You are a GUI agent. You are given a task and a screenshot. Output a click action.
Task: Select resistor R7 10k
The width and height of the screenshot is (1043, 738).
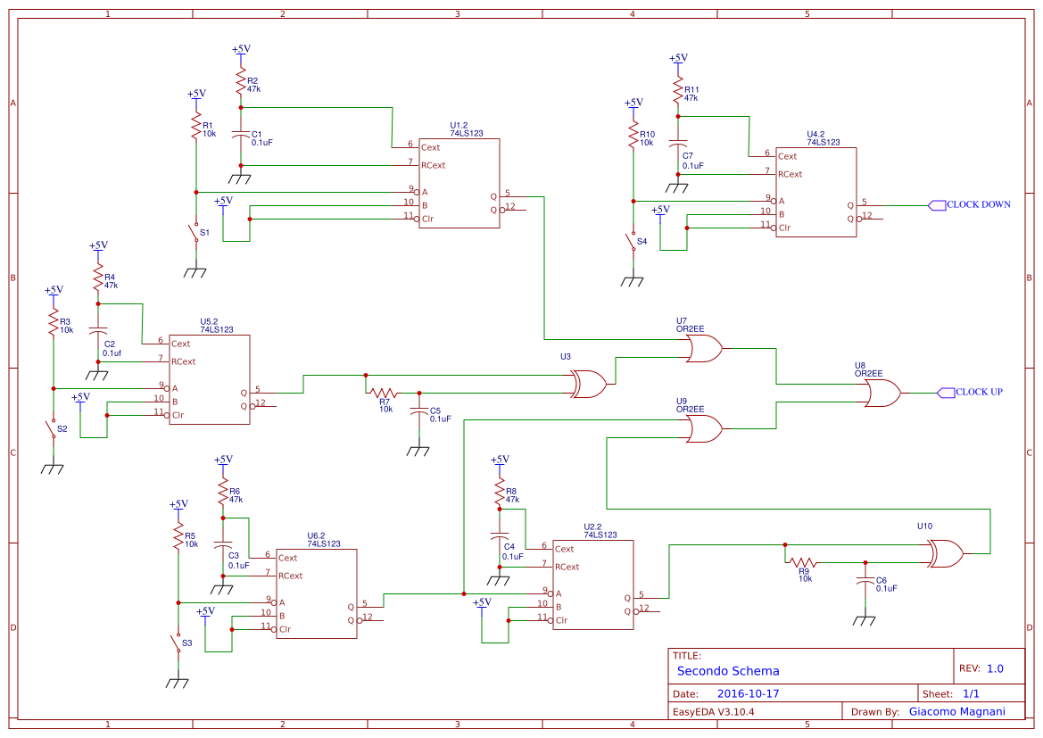click(x=384, y=391)
